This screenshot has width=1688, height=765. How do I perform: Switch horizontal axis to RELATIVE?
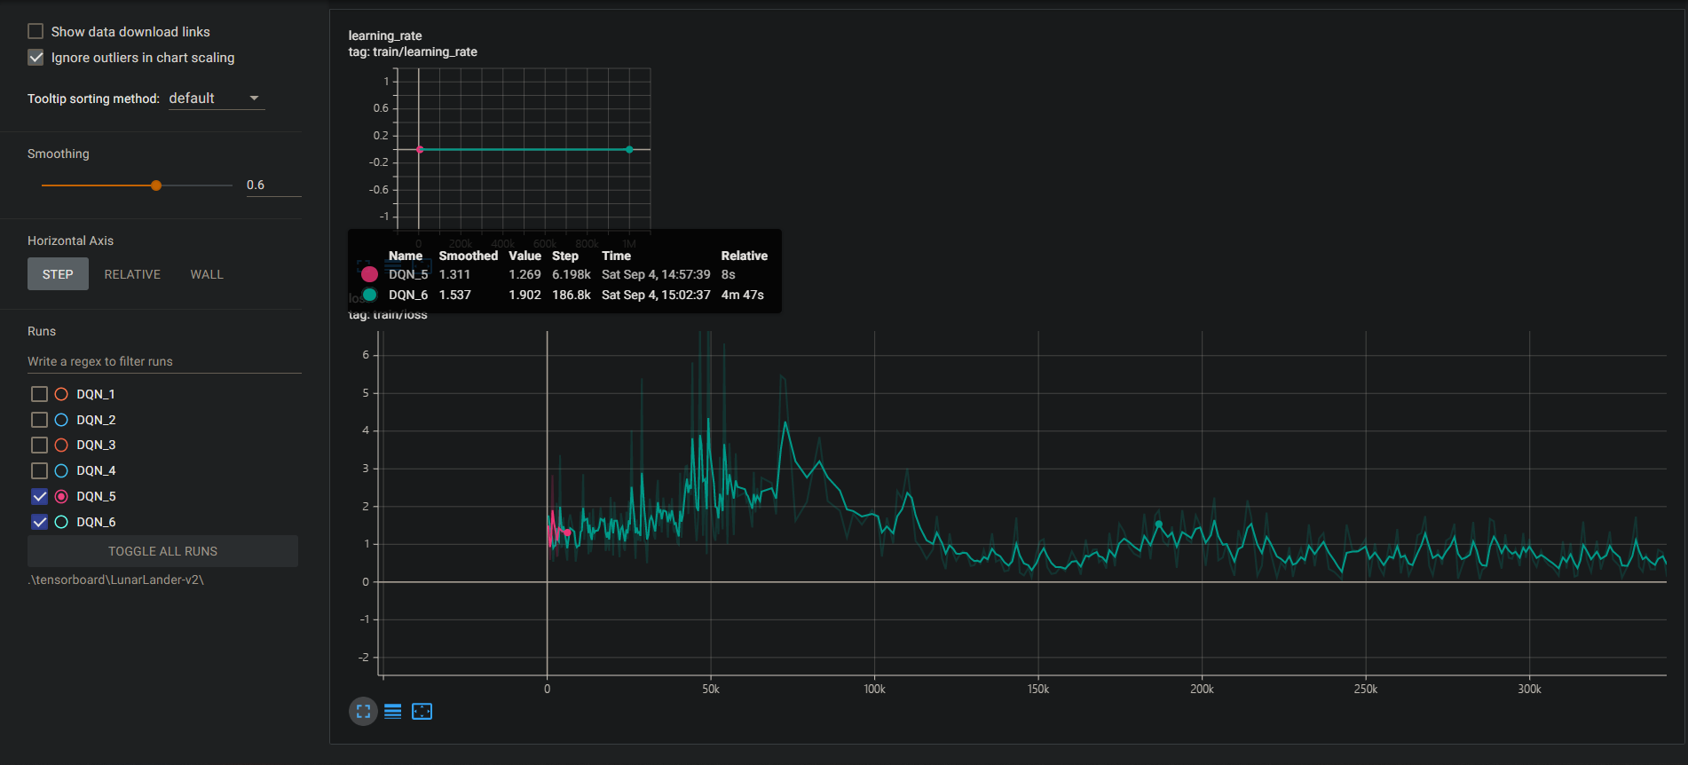pos(132,274)
